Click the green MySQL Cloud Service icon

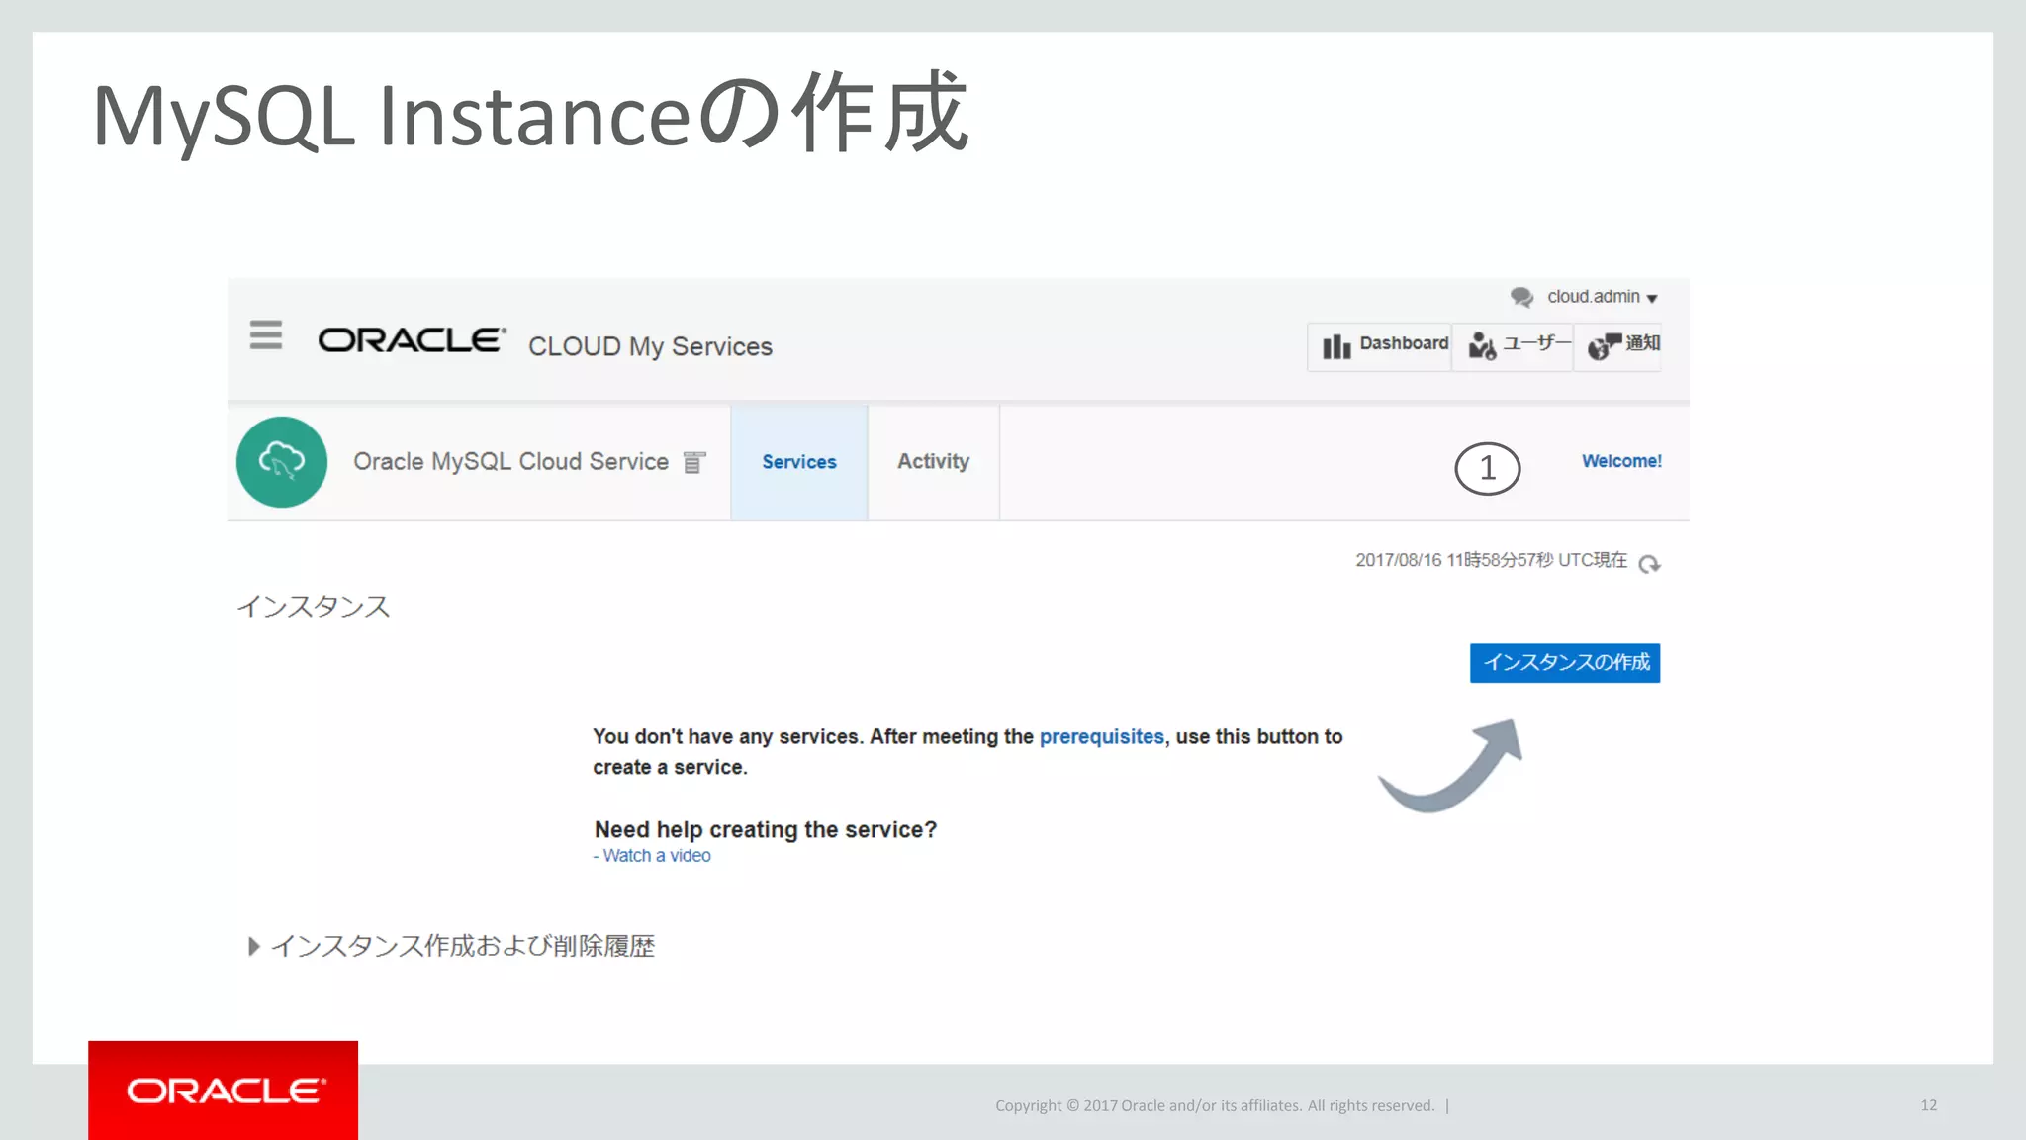click(x=282, y=462)
